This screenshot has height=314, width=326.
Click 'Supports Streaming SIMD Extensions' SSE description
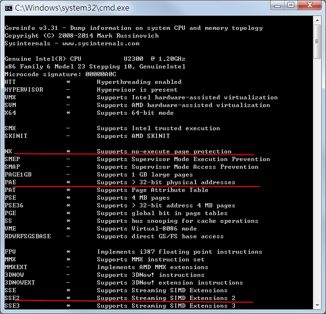(x=162, y=290)
